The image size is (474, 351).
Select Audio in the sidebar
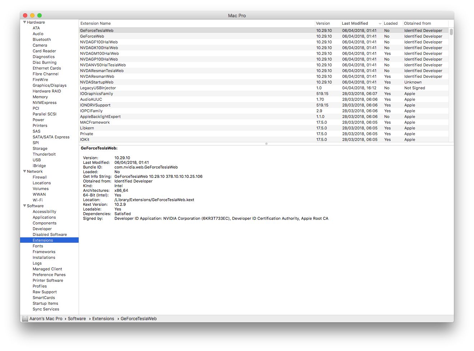[x=38, y=34]
